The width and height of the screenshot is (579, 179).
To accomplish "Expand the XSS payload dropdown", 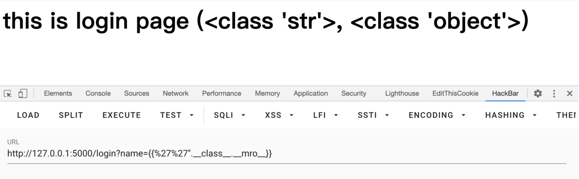I will click(x=279, y=115).
